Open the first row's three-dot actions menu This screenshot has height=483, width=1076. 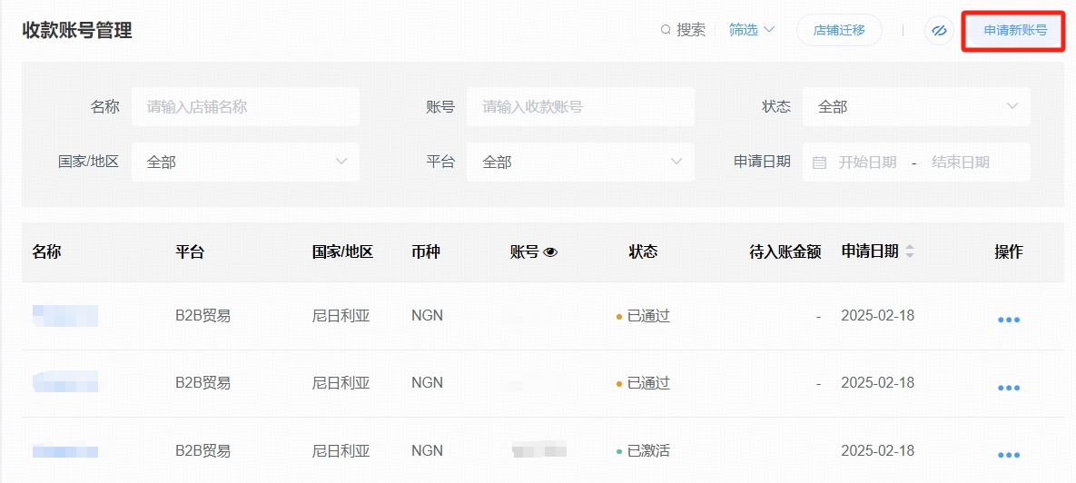1008,320
